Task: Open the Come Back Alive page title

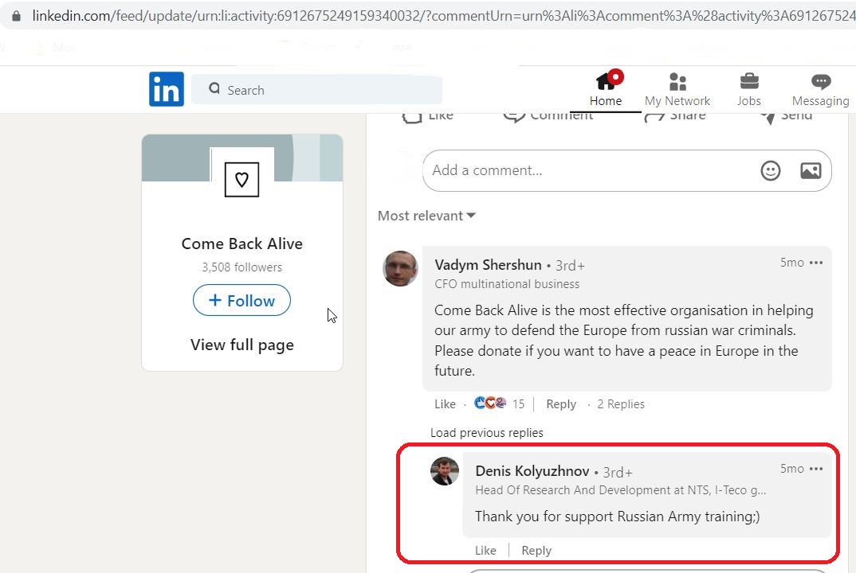Action: (x=241, y=244)
